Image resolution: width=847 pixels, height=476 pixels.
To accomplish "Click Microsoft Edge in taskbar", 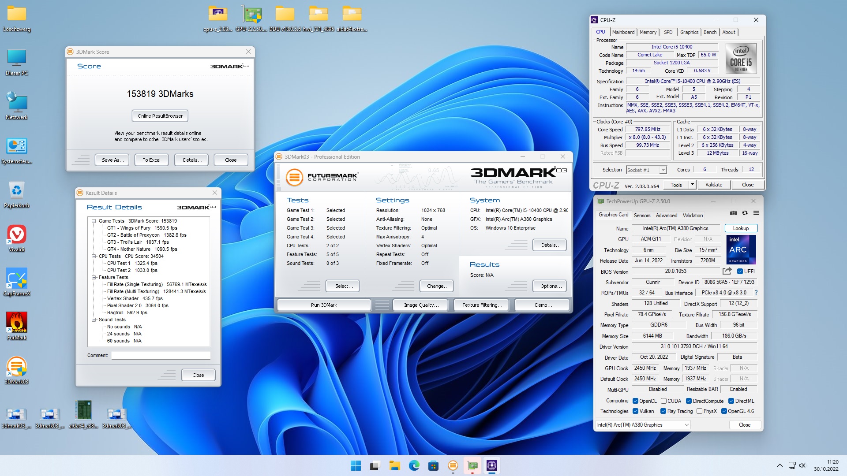I will pos(414,465).
